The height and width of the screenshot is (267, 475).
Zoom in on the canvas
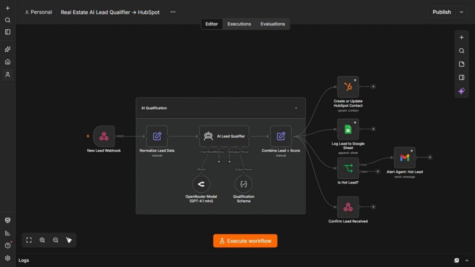point(42,240)
